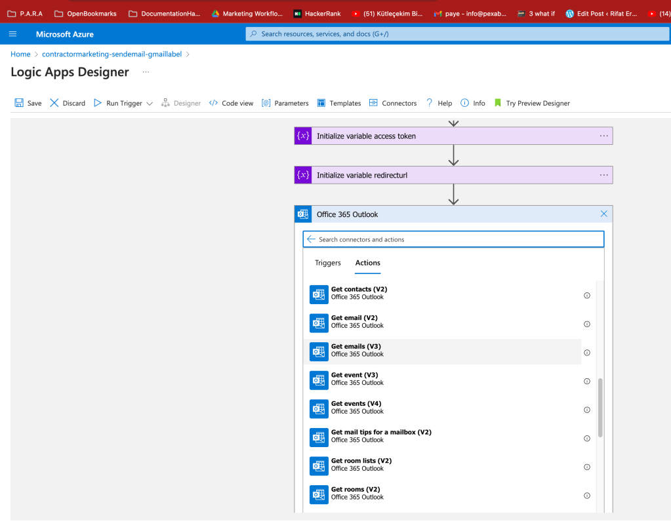Show info for Get contacts (V2)
Image resolution: width=671 pixels, height=531 pixels.
(586, 296)
